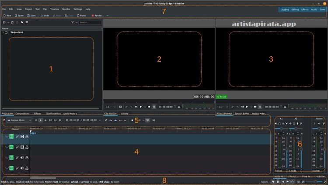Set zone in point in Clip Monitor
The image size is (328, 185).
[126, 107]
